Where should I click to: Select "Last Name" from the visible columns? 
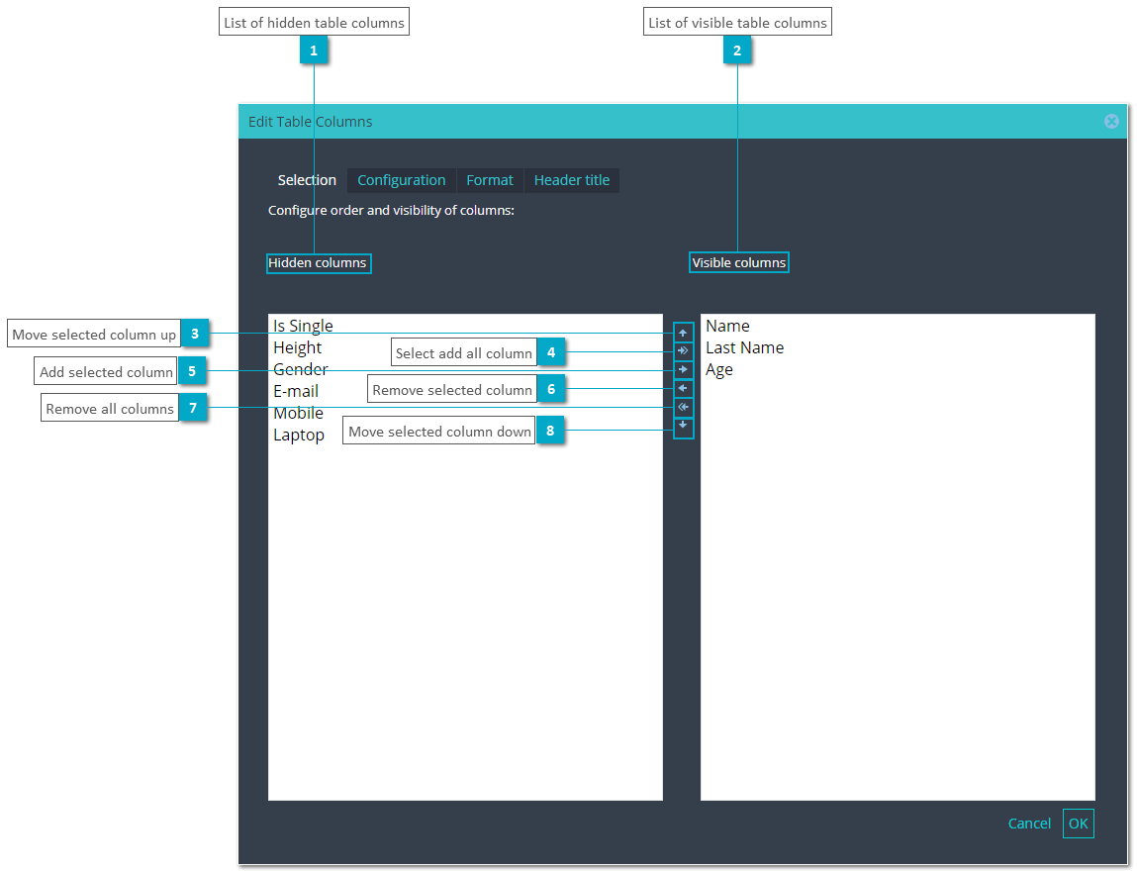click(x=744, y=347)
